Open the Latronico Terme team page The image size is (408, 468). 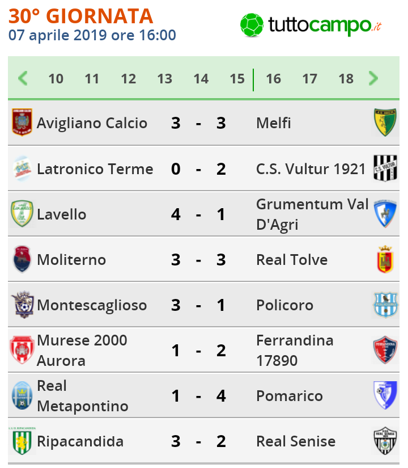coord(95,169)
